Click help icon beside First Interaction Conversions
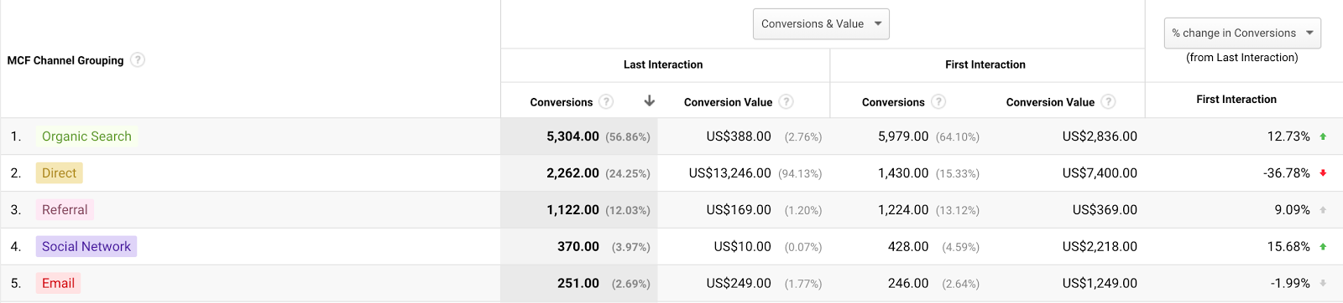Image resolution: width=1343 pixels, height=303 pixels. [938, 101]
